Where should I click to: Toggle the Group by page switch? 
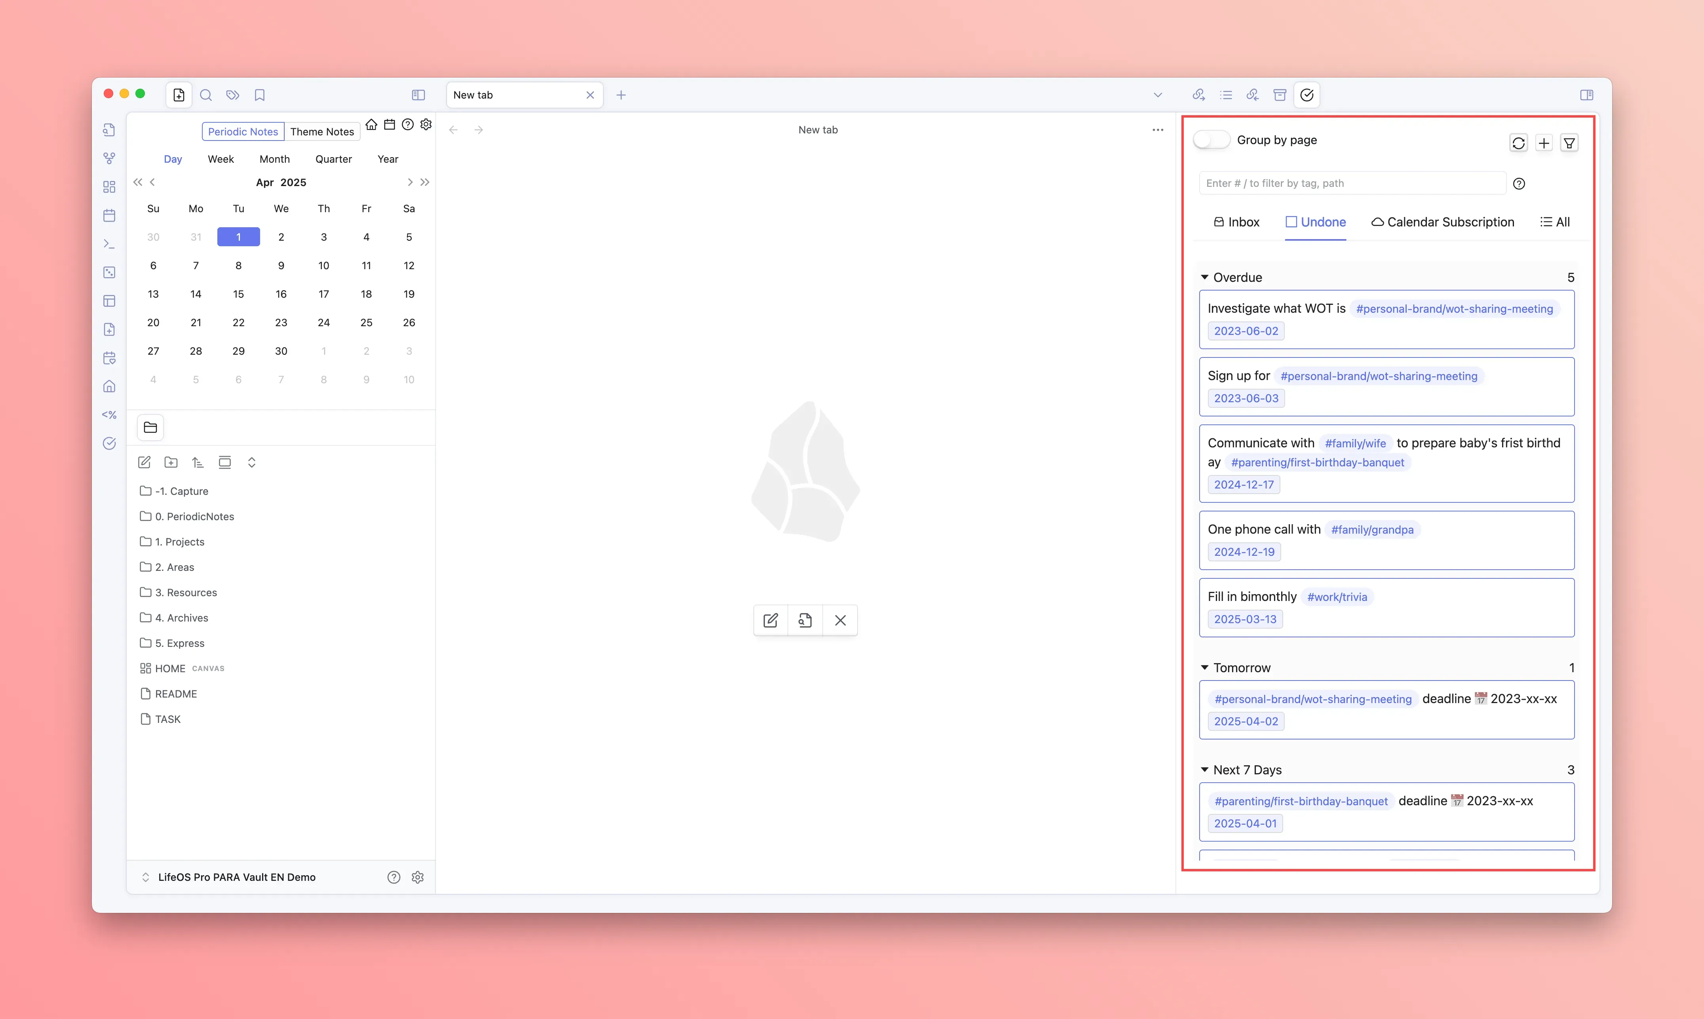(x=1211, y=139)
